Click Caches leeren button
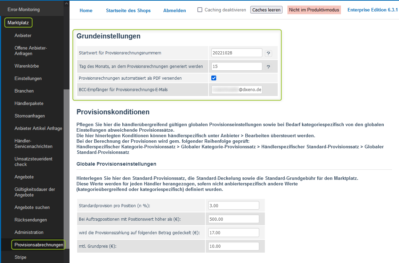 pos(267,10)
